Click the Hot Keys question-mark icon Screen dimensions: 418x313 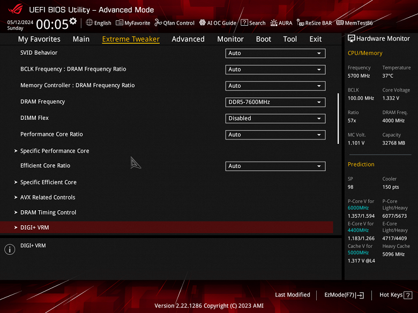coord(408,295)
